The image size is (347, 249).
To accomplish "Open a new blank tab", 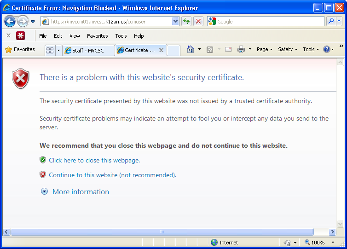I will [173, 50].
